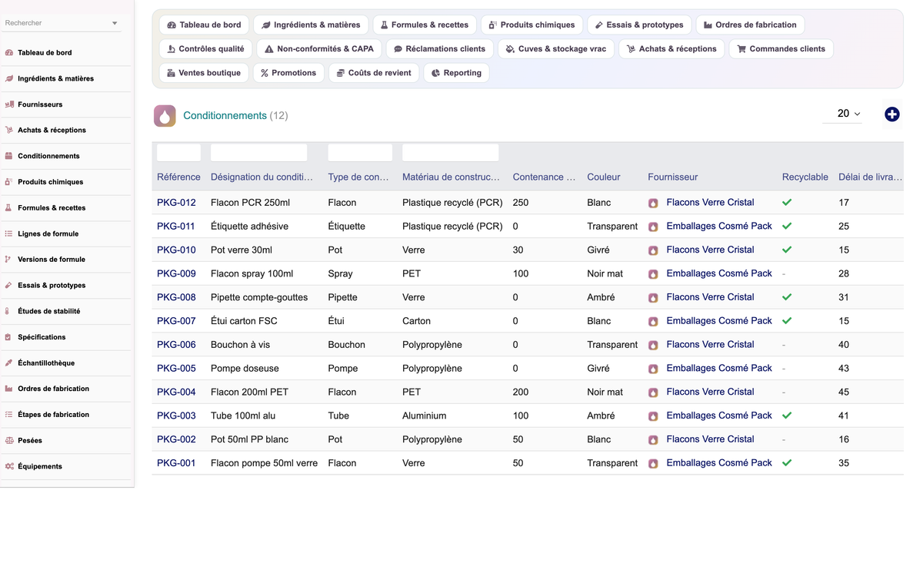Click cell text 'Tube 100ml alu'
The width and height of the screenshot is (923, 576).
pyautogui.click(x=242, y=415)
